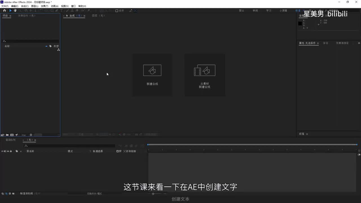Viewport: 361px width, 203px height.
Task: Select the Rectangle shape tool
Action: point(52,10)
